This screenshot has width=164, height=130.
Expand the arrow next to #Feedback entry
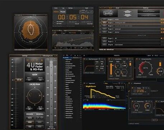pyautogui.click(x=81, y=109)
